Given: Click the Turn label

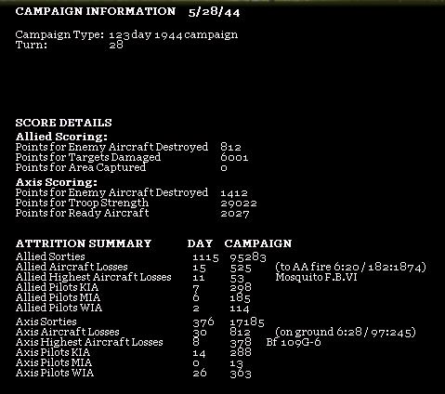Looking at the screenshot, I should [x=32, y=45].
